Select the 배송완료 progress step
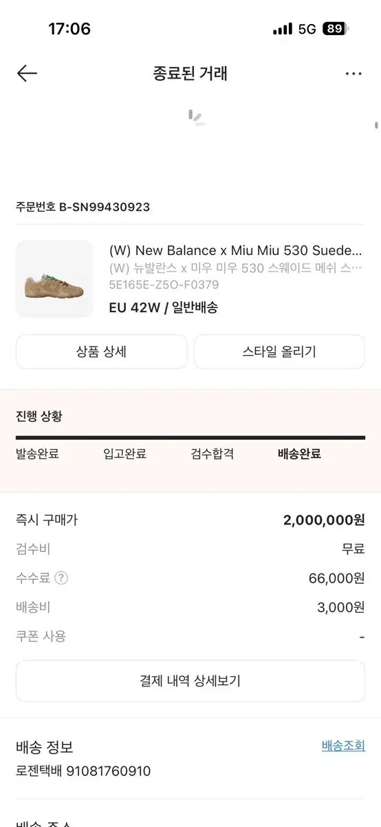 point(299,453)
